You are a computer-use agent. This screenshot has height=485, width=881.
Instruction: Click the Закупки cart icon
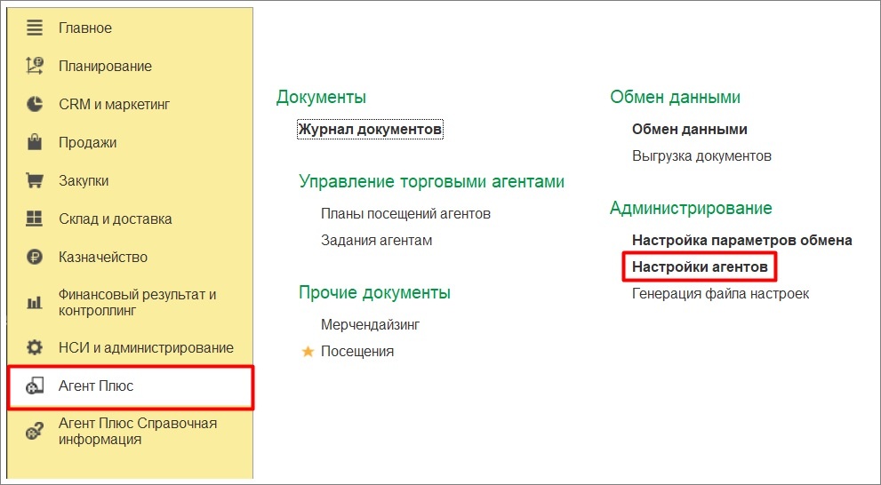point(35,180)
